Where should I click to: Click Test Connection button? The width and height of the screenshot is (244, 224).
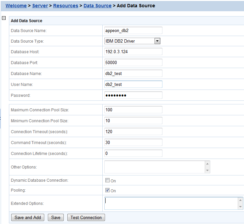tap(86, 217)
